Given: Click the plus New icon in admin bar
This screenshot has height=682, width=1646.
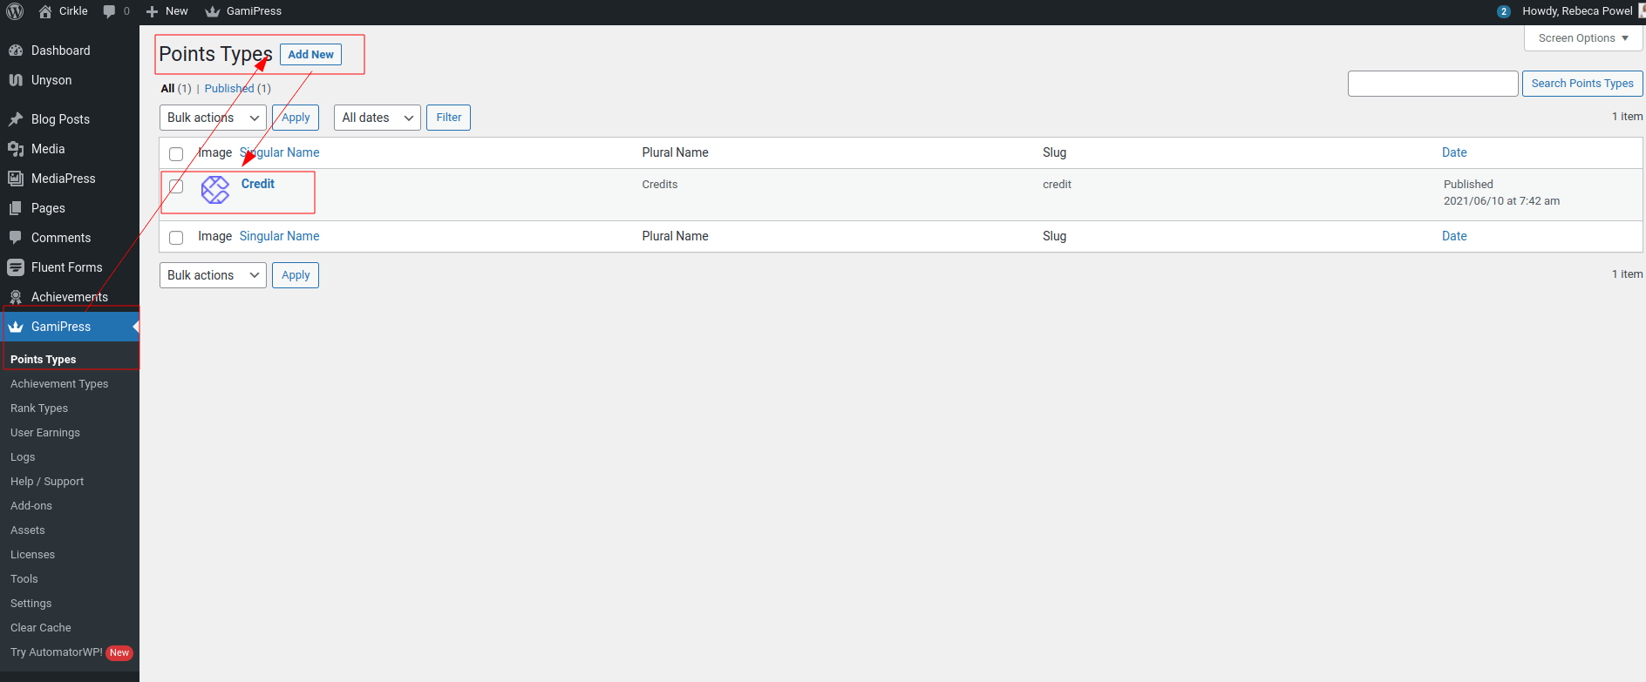Looking at the screenshot, I should (x=152, y=11).
